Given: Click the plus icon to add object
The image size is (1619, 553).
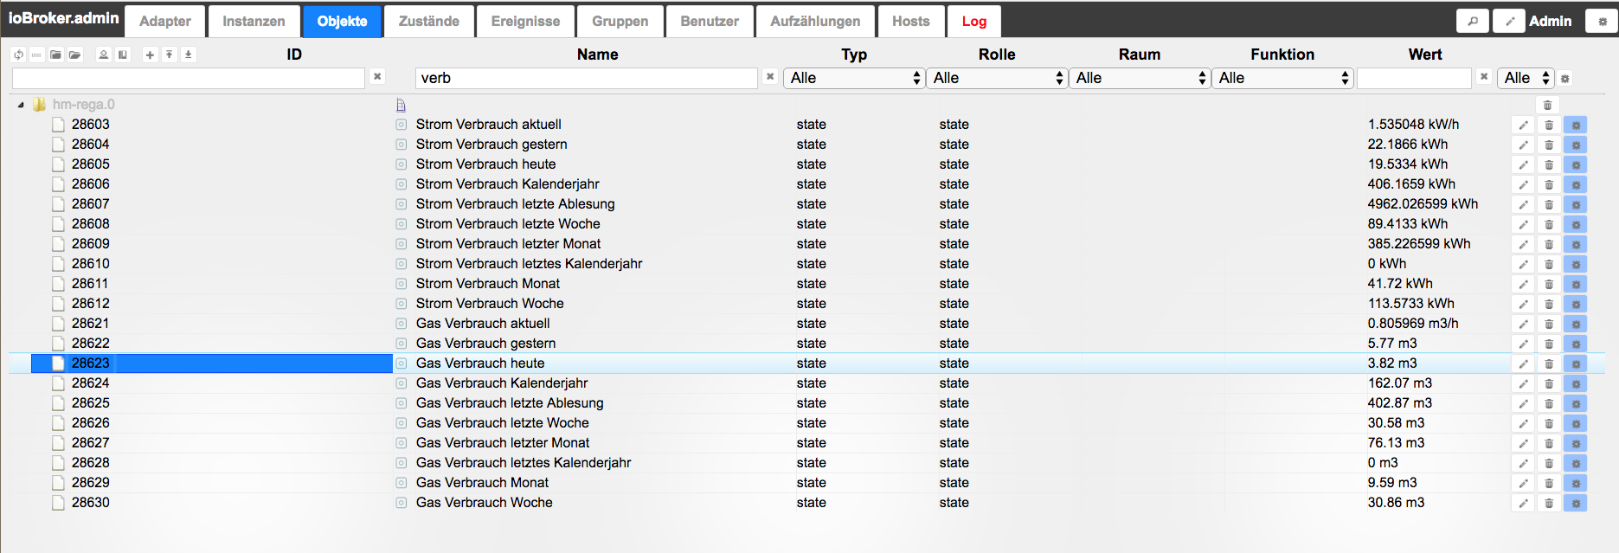Looking at the screenshot, I should [x=150, y=55].
